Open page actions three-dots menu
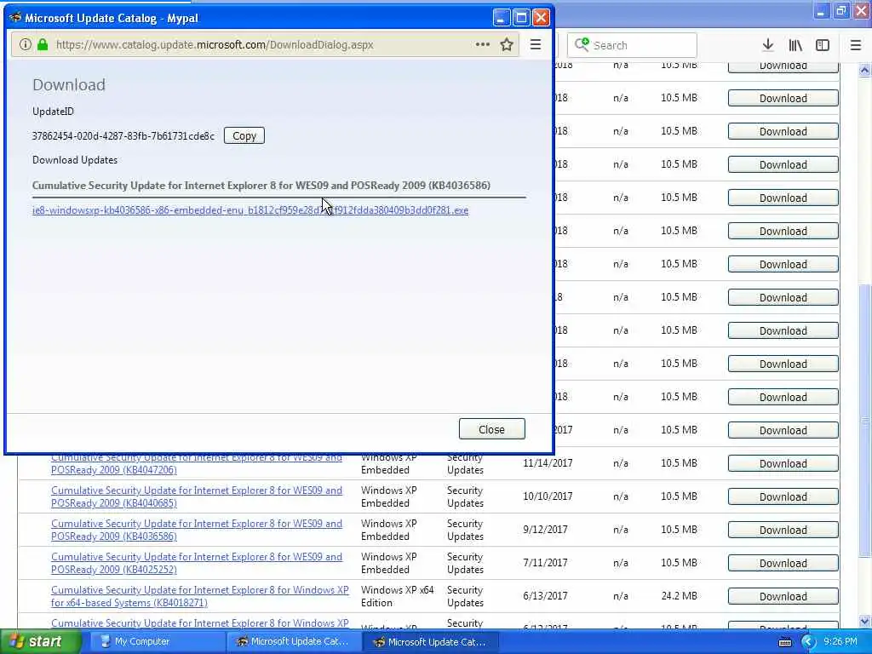 (483, 44)
